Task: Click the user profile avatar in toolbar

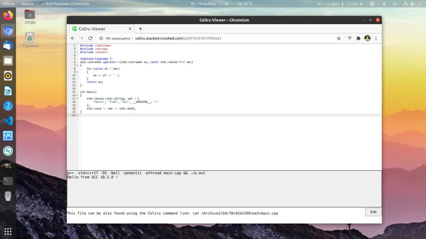Action: pyautogui.click(x=367, y=38)
